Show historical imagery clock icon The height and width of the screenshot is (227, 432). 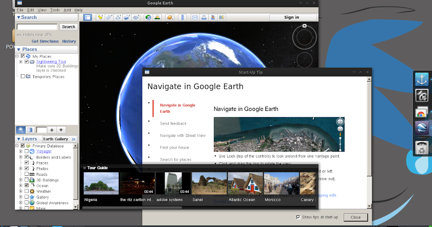click(x=148, y=17)
